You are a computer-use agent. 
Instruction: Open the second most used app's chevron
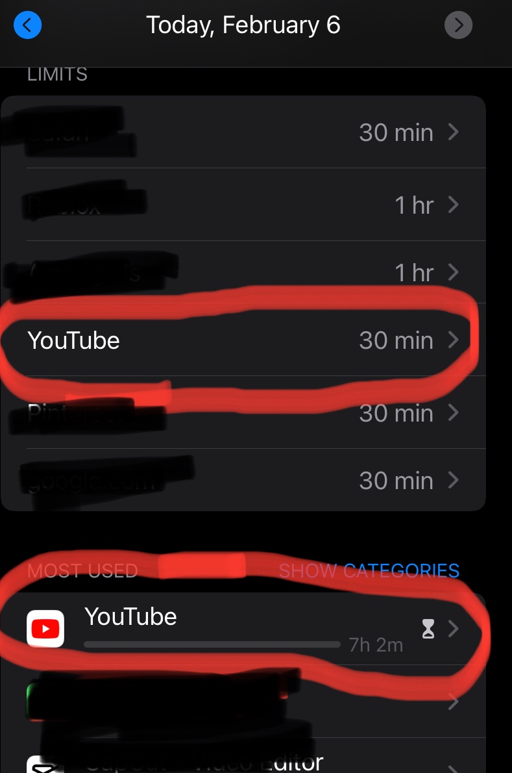point(454,702)
